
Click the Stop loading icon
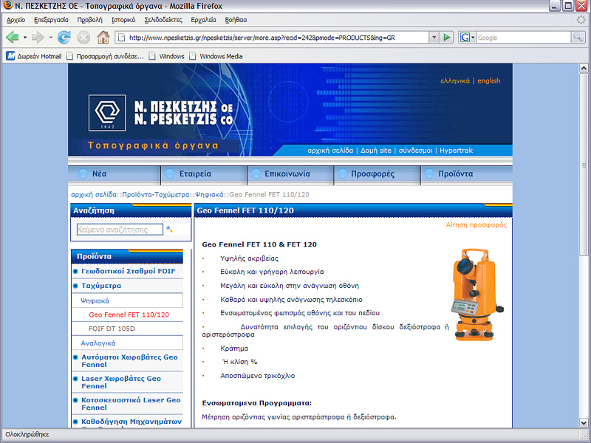coord(83,38)
